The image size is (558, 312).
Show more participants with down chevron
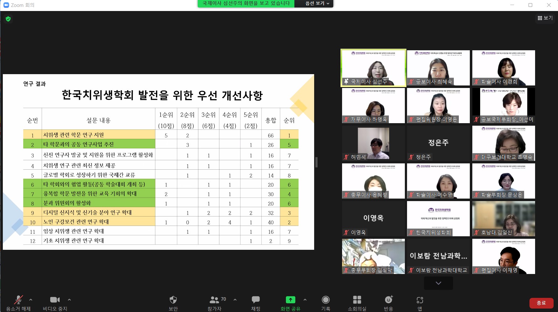tap(438, 283)
